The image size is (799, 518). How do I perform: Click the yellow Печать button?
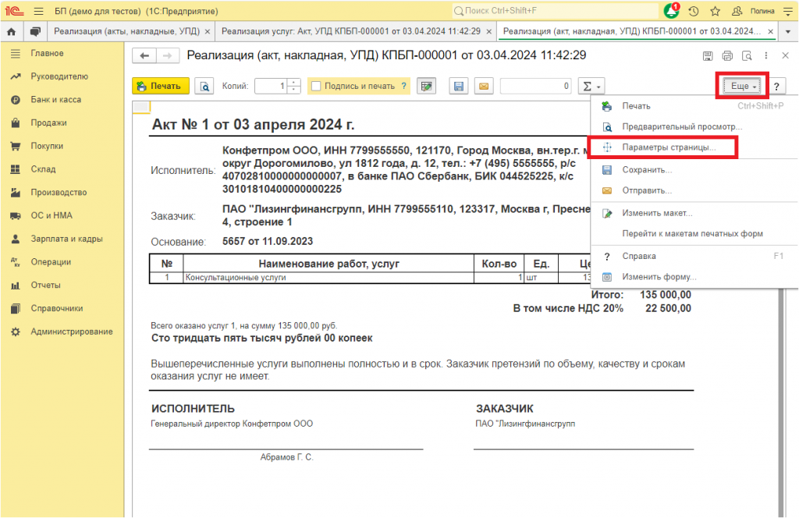(161, 86)
